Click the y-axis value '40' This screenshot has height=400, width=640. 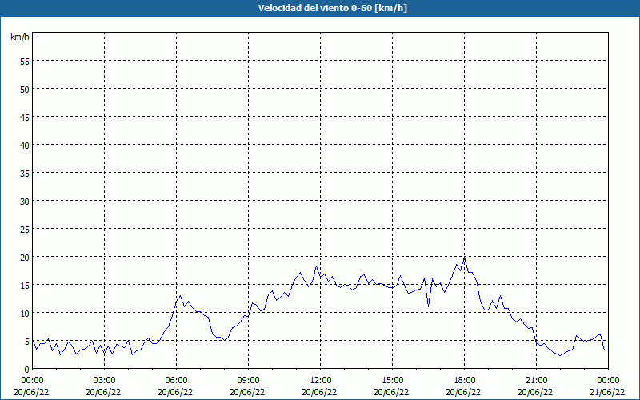25,146
